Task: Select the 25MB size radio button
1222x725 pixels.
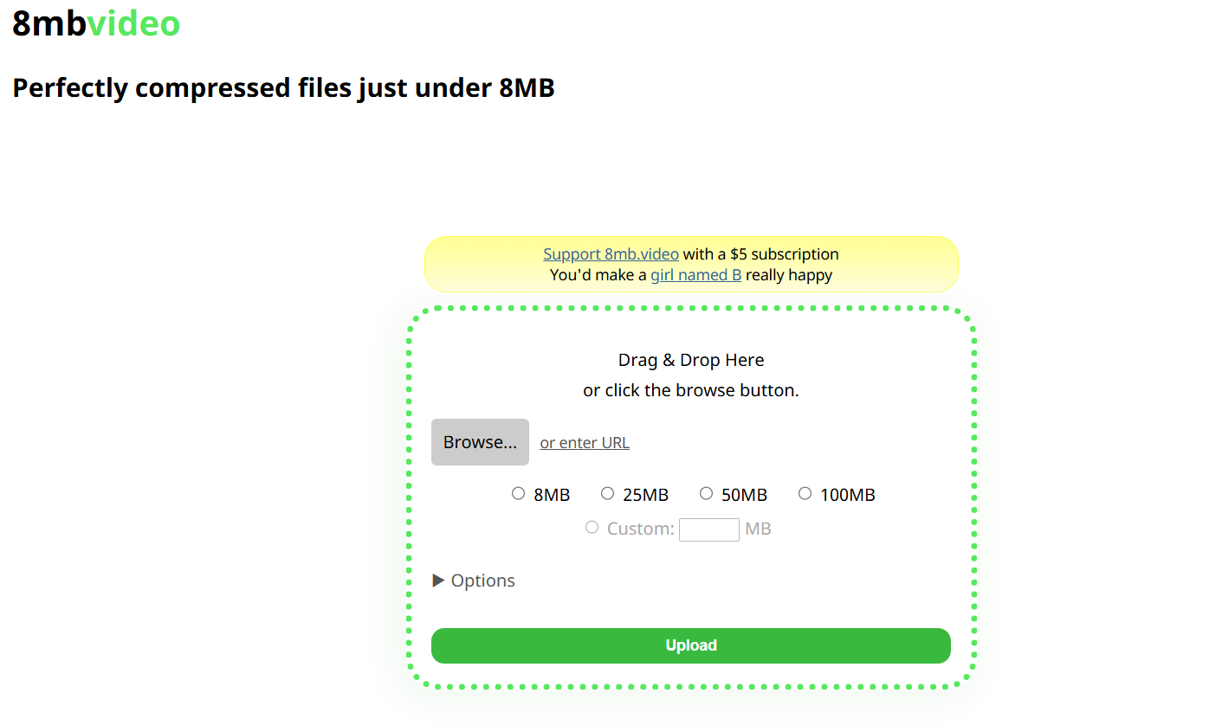Action: point(607,493)
